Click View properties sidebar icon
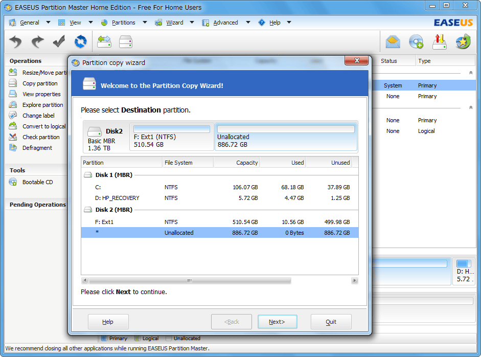481x357 pixels. 13,94
